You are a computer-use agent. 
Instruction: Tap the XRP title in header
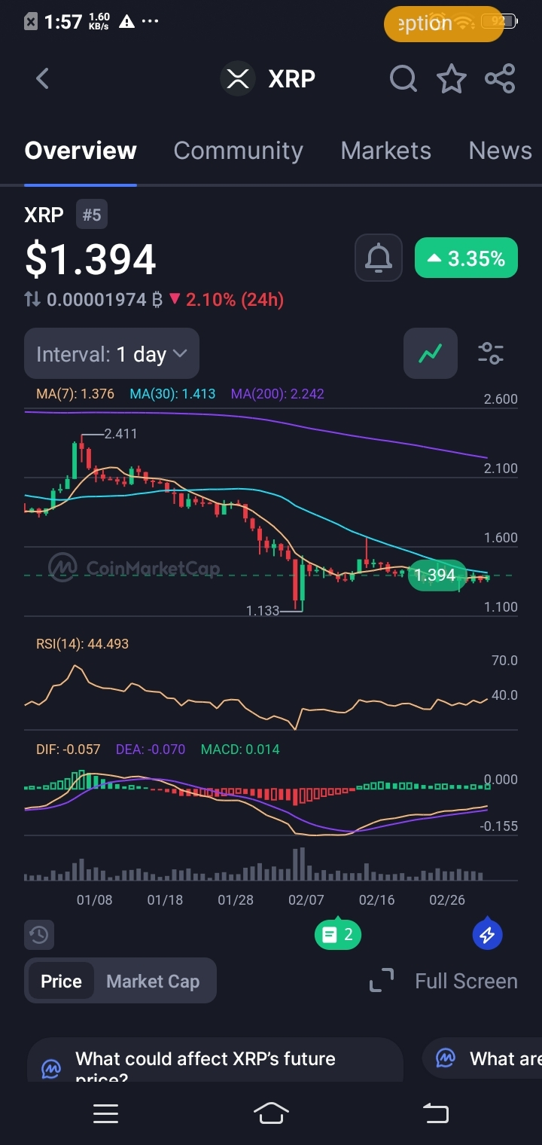[x=292, y=78]
